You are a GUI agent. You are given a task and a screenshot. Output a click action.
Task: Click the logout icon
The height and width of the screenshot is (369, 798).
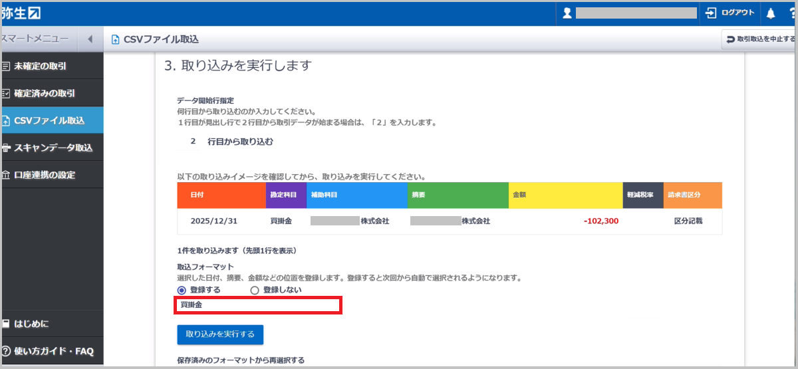pos(712,13)
